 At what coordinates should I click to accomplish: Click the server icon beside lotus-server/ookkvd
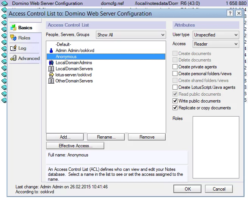[x=51, y=75]
